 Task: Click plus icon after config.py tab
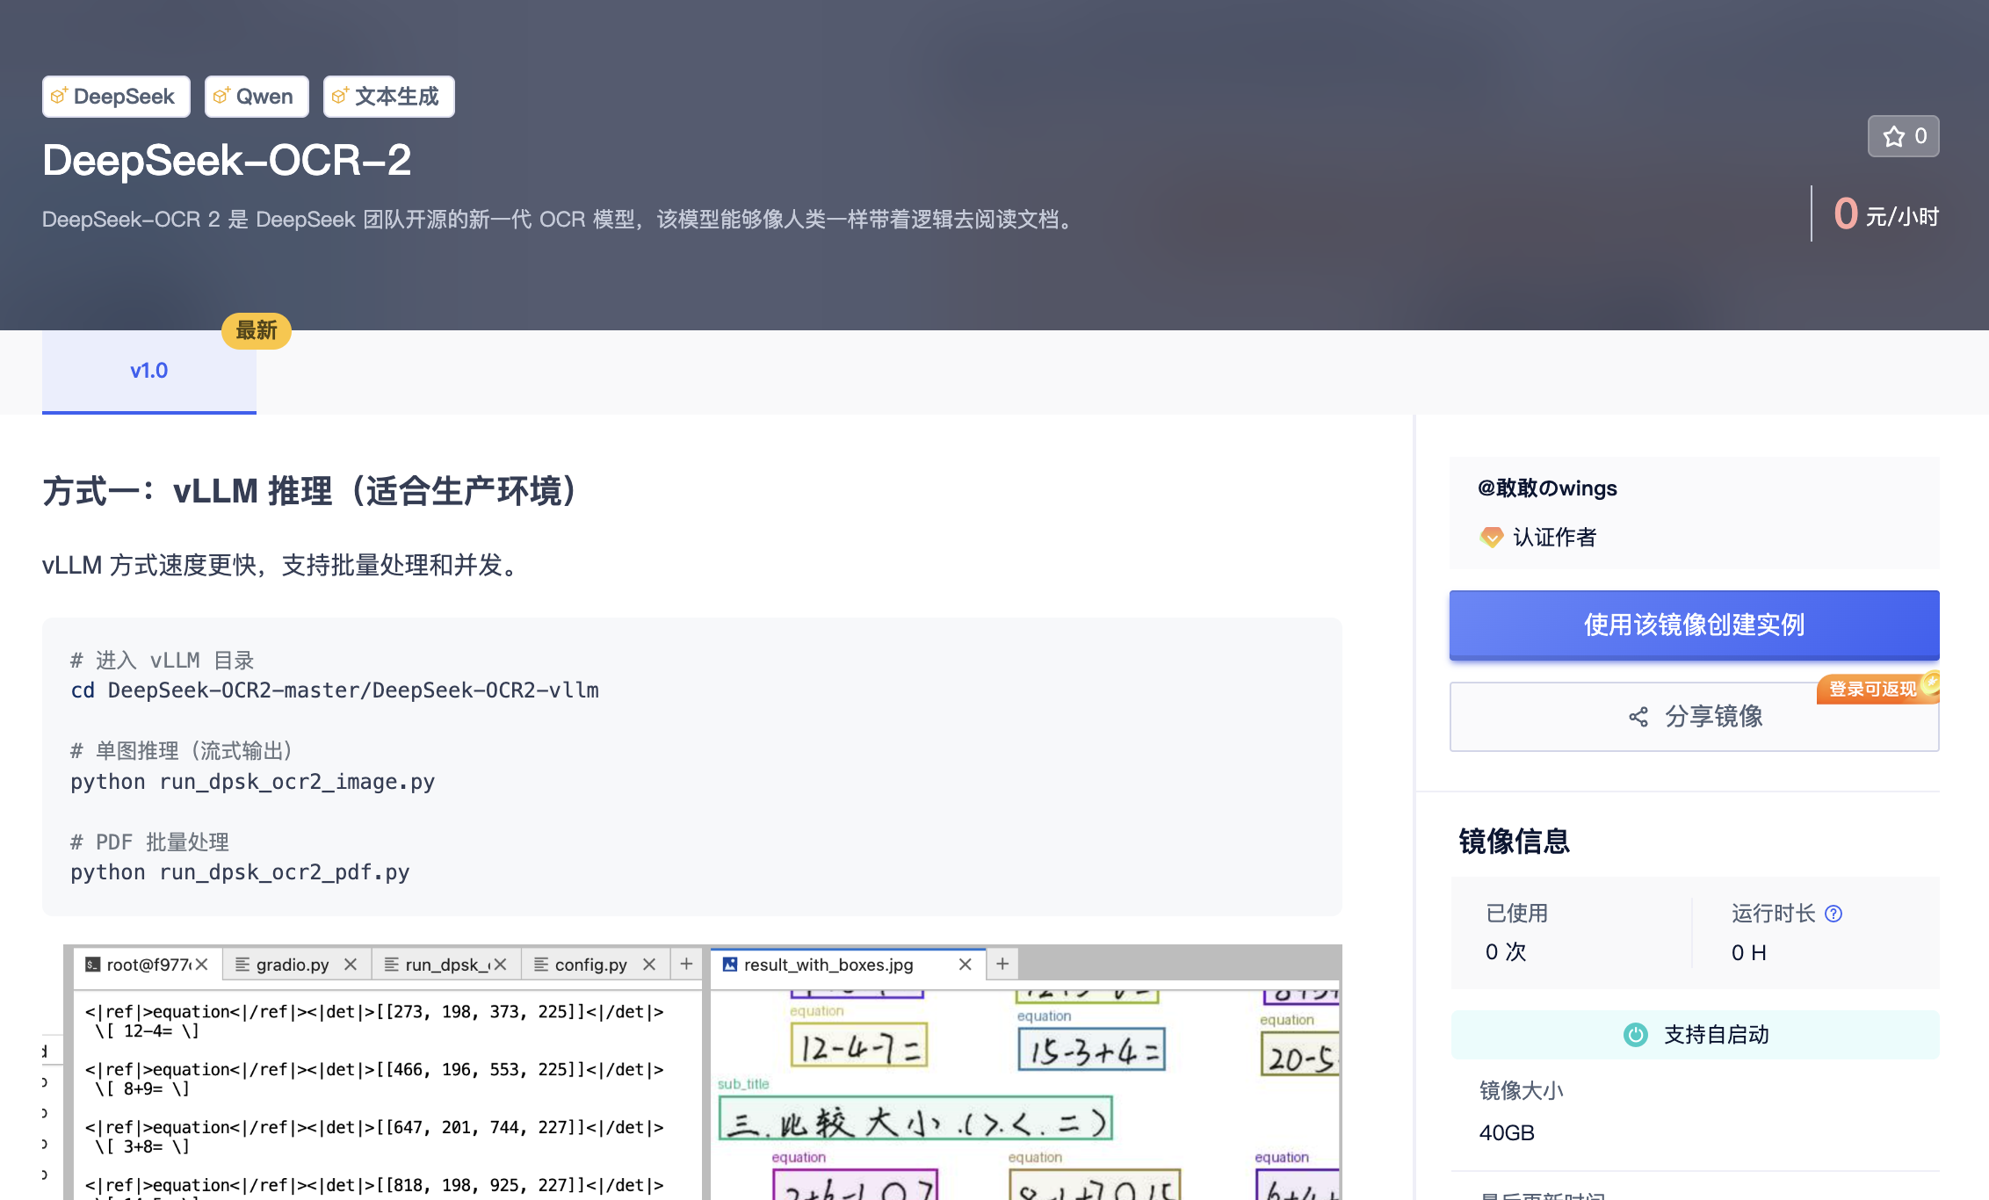pos(686,964)
